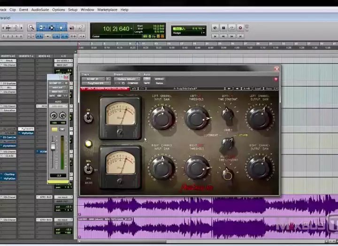
Task: Select the Trim tool
Action: point(41,28)
